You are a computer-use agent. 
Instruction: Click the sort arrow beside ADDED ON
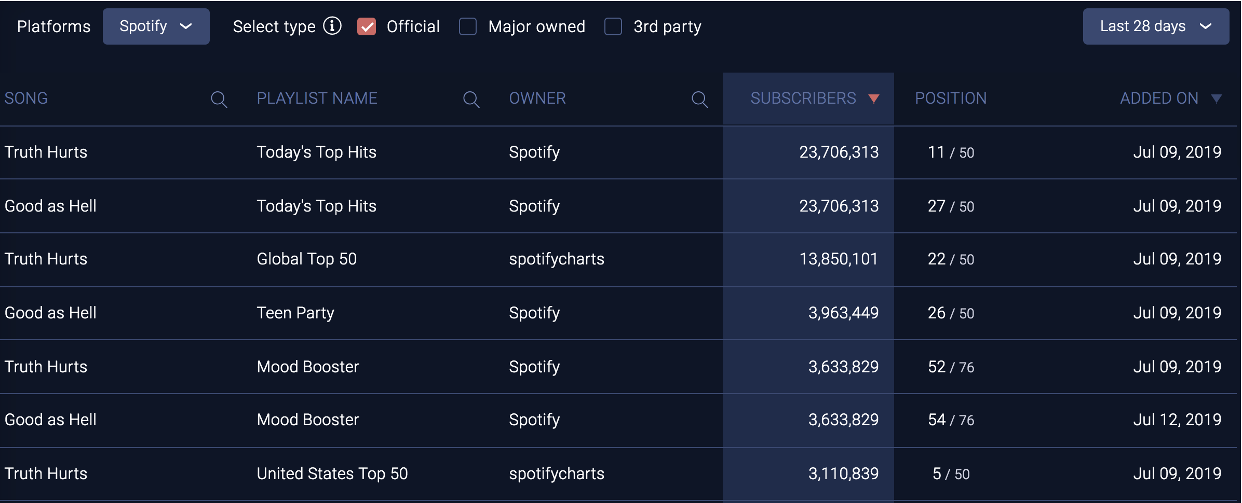pos(1216,99)
